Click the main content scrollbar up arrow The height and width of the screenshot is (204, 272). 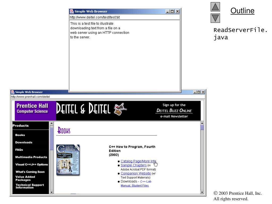coord(202,123)
